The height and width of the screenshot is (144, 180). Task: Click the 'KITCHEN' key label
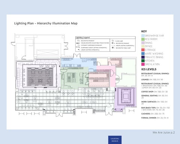[x=150, y=61]
